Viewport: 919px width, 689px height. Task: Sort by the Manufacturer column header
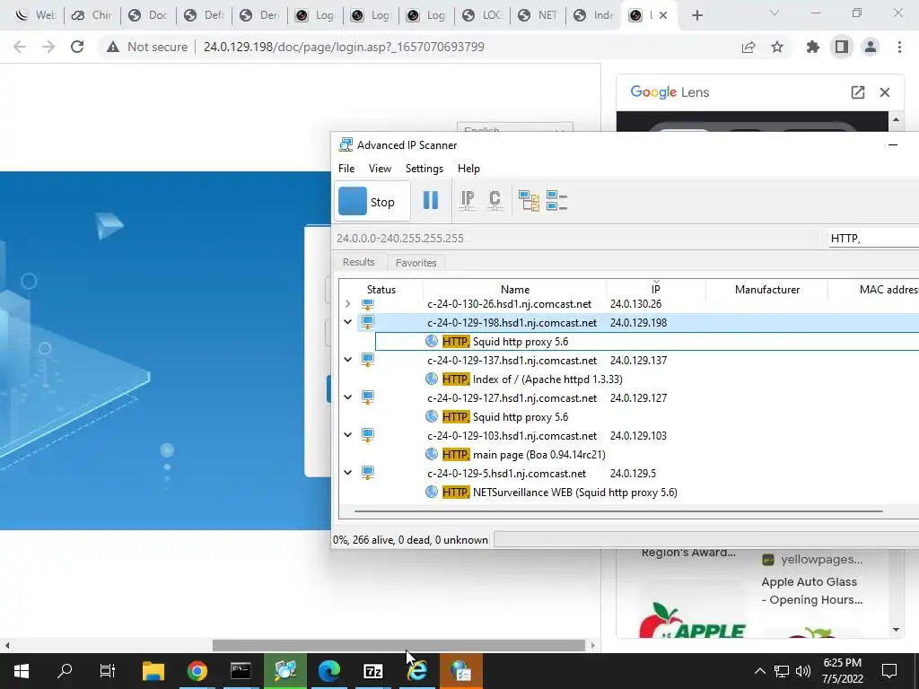coord(766,290)
